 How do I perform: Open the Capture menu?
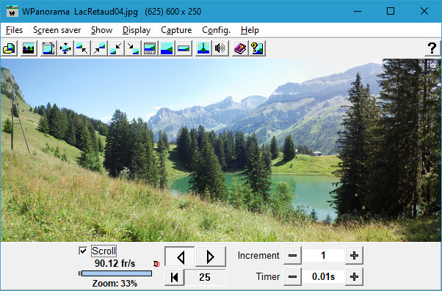tap(176, 30)
